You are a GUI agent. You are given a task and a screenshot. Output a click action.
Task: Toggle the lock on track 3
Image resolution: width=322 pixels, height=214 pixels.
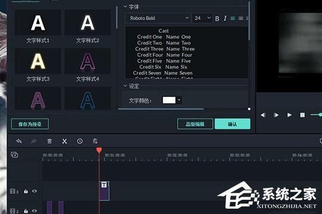26,191
